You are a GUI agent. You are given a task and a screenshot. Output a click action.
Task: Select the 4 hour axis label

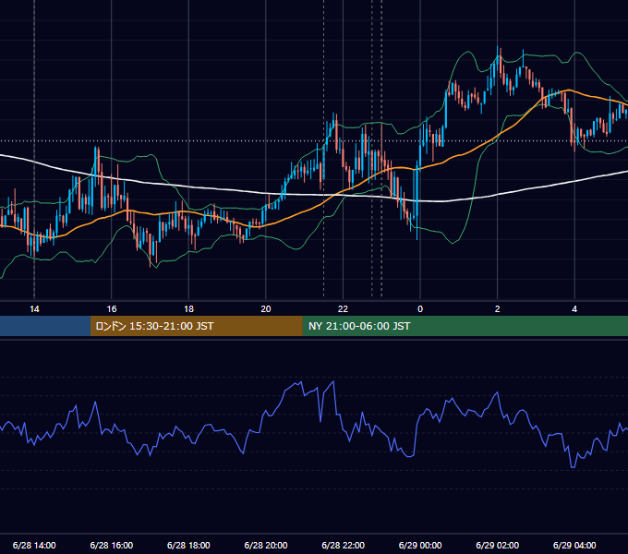[x=574, y=309]
